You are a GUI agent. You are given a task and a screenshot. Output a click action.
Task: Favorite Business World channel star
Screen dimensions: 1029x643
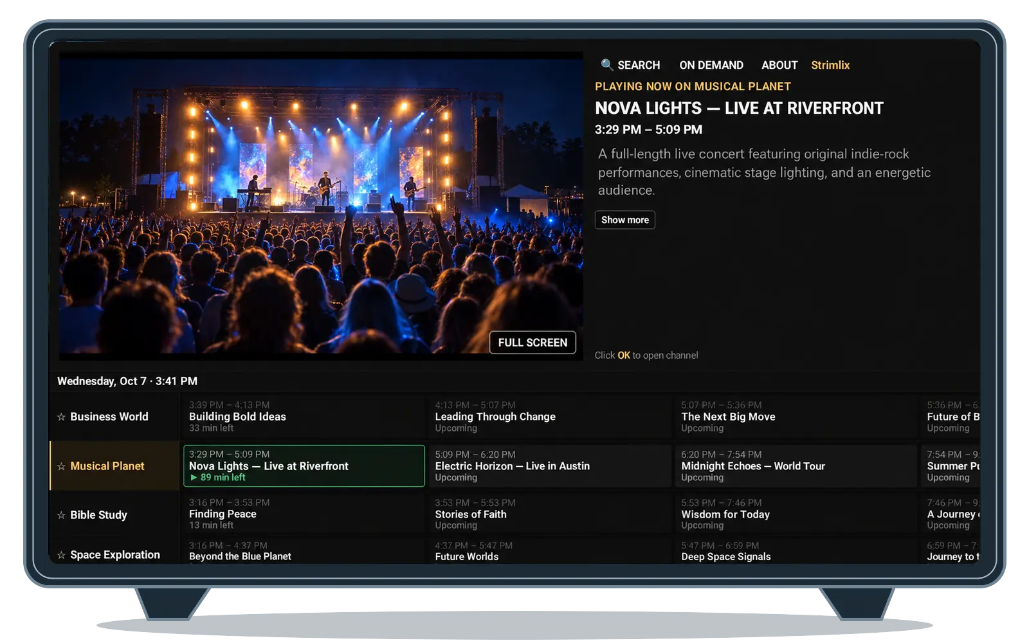point(61,417)
